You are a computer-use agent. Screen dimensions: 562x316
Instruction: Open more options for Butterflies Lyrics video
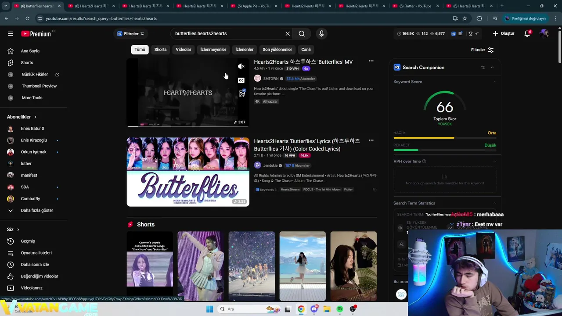coord(371,140)
